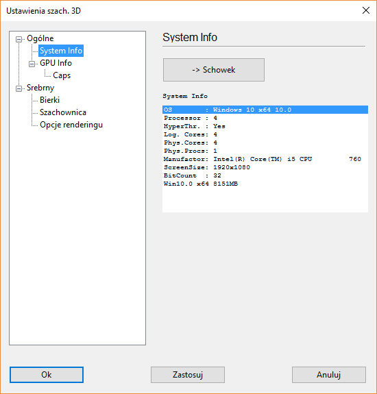The width and height of the screenshot is (377, 394).
Task: Select the BitCount : 32 row
Action: pos(265,175)
